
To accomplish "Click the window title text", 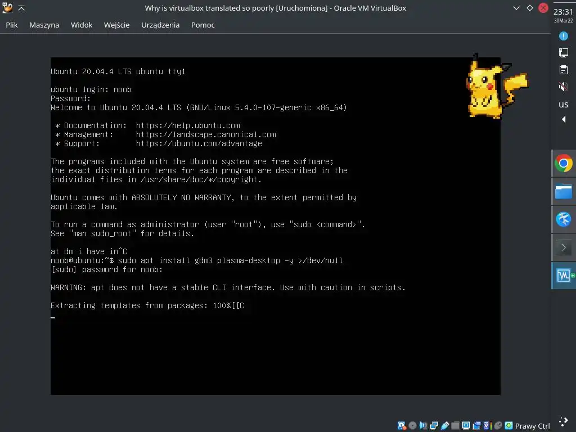I will click(x=275, y=8).
